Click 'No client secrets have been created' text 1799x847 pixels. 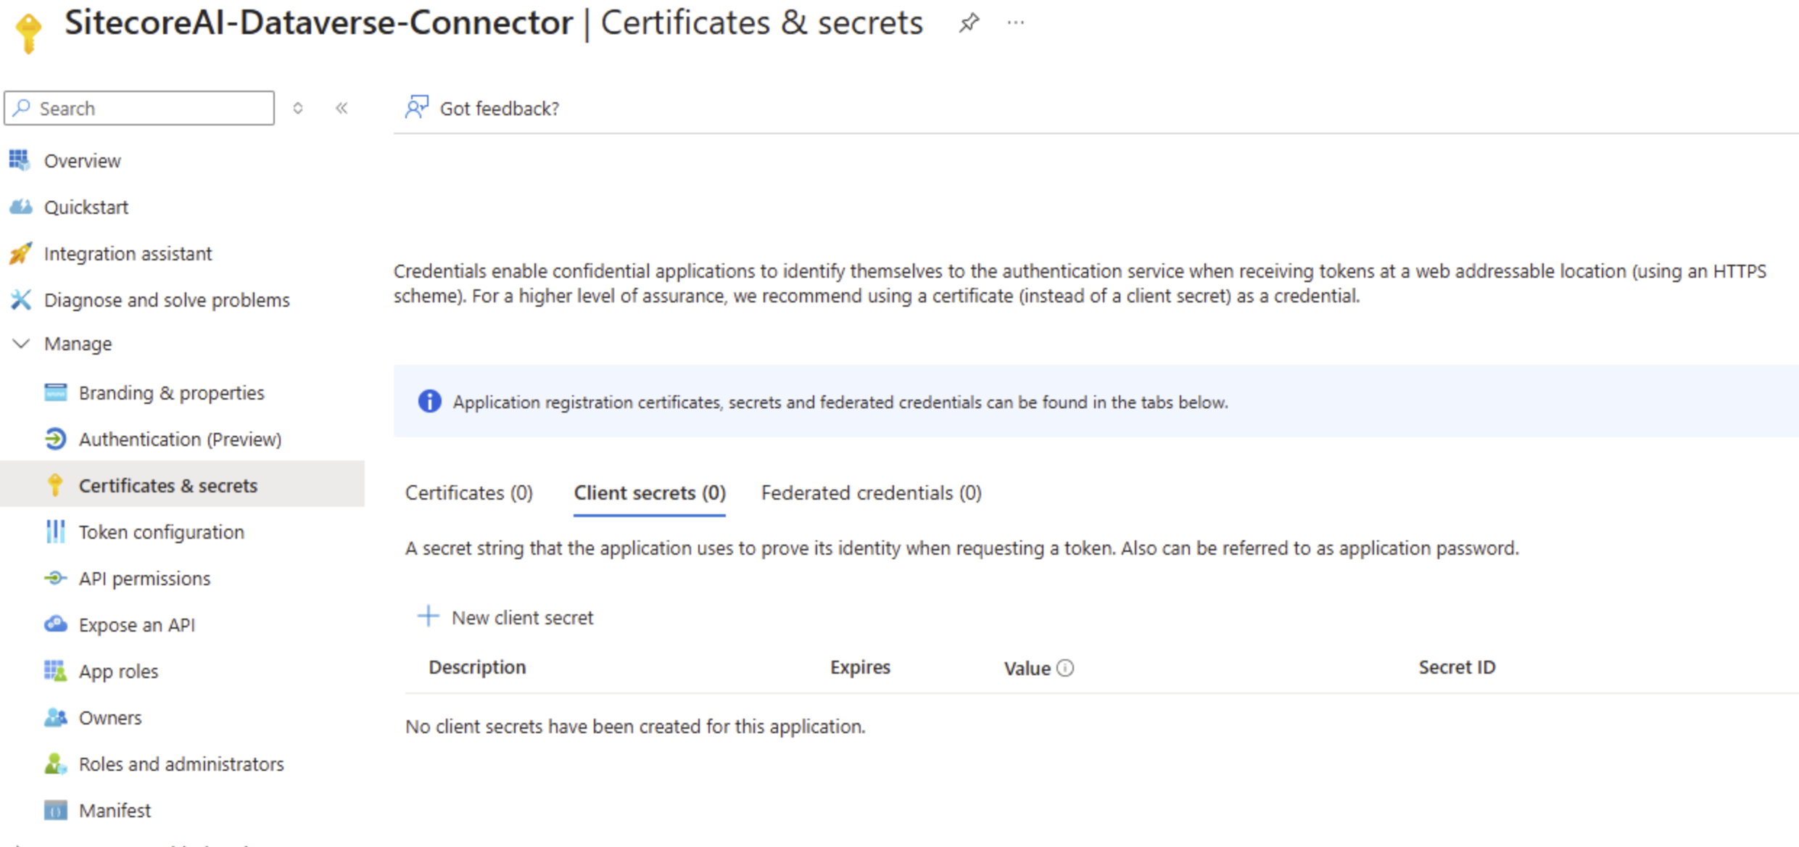pyautogui.click(x=635, y=726)
